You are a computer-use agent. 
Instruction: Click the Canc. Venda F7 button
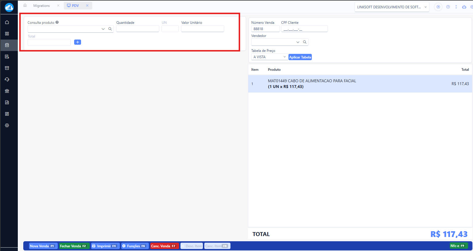click(x=164, y=246)
